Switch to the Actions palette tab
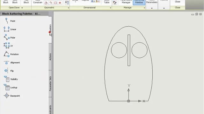 50,57
